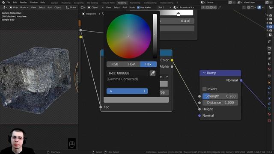Toggle render visibility camera icon of the highlighted outliner row
This screenshot has height=154, width=274.
(271, 27)
